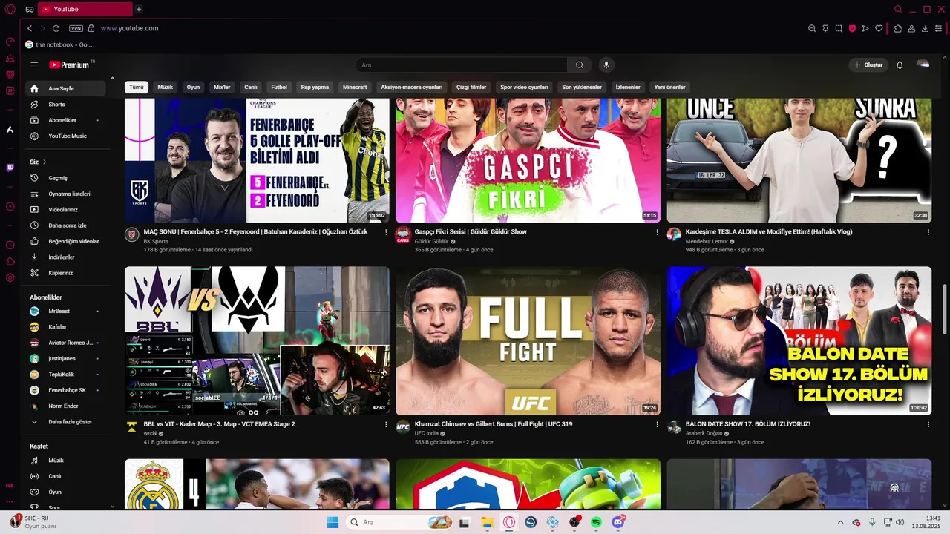Open Daha sonra izle list

pos(65,225)
